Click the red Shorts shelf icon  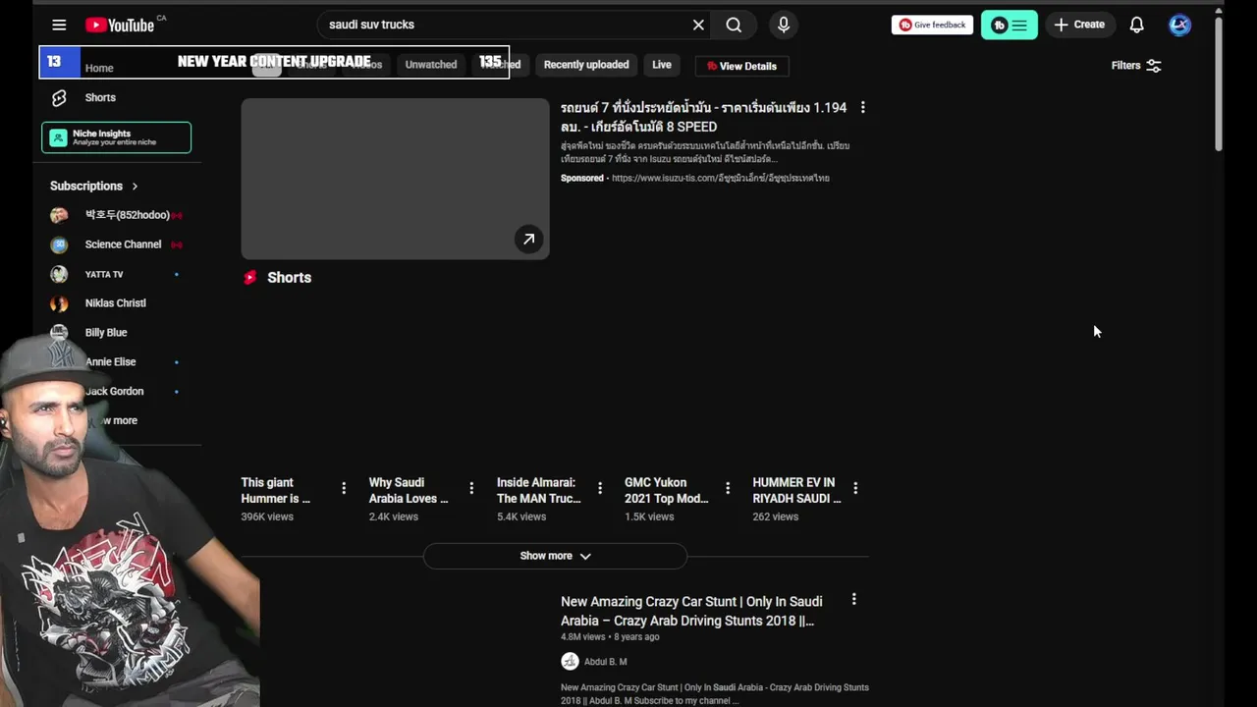coord(249,278)
